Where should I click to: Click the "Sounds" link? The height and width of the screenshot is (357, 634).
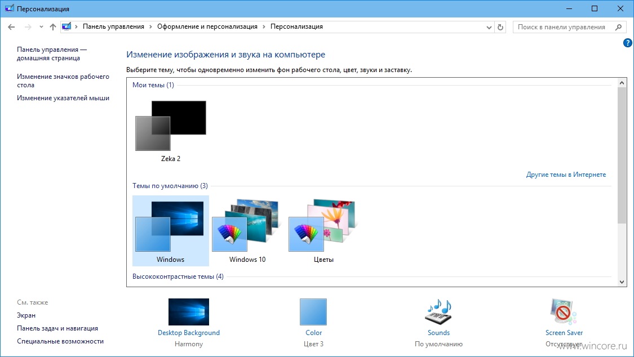438,333
